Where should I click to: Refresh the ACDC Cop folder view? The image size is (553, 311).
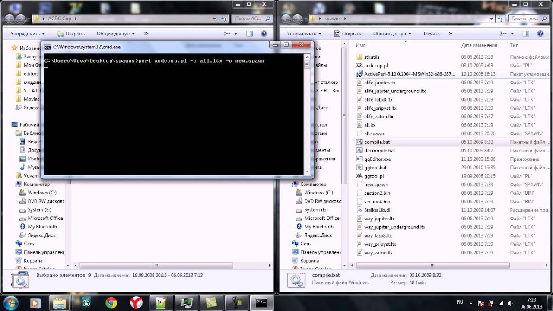[224, 19]
